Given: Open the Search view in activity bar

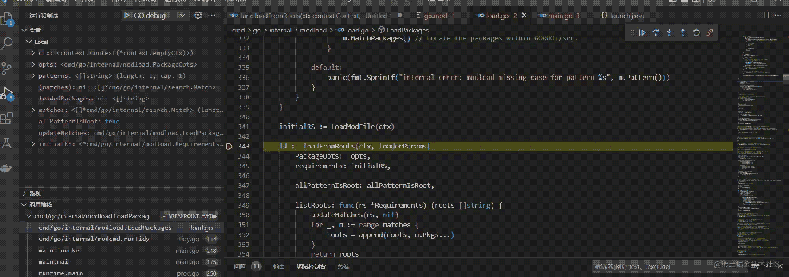Looking at the screenshot, I should point(7,44).
